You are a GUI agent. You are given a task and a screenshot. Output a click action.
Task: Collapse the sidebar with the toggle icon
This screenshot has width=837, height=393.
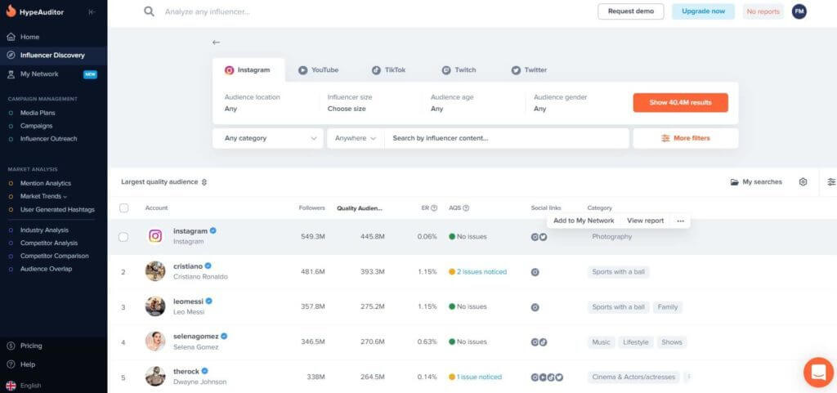[x=92, y=12]
